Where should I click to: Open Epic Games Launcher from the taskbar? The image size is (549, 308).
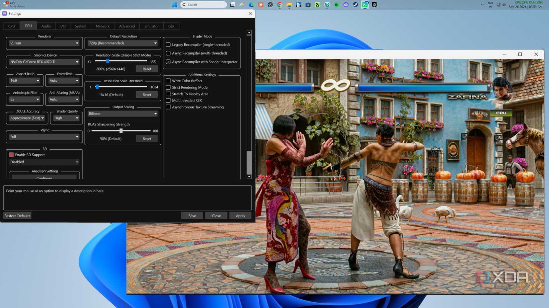pyautogui.click(x=374, y=5)
